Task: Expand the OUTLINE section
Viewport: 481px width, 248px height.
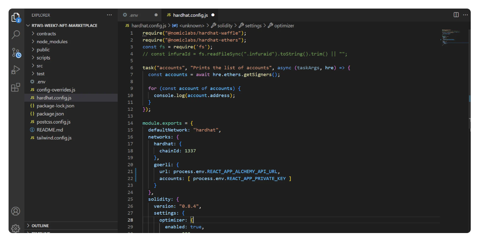Action: coord(71,226)
